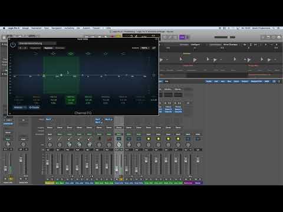The width and height of the screenshot is (283, 212).
Task: Solo the selected highlighted channel strip
Action: [121, 179]
